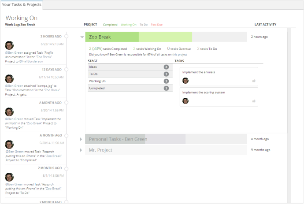This screenshot has height=204, width=304.
Task: Toggle the Past Due legend filter
Action: [157, 25]
